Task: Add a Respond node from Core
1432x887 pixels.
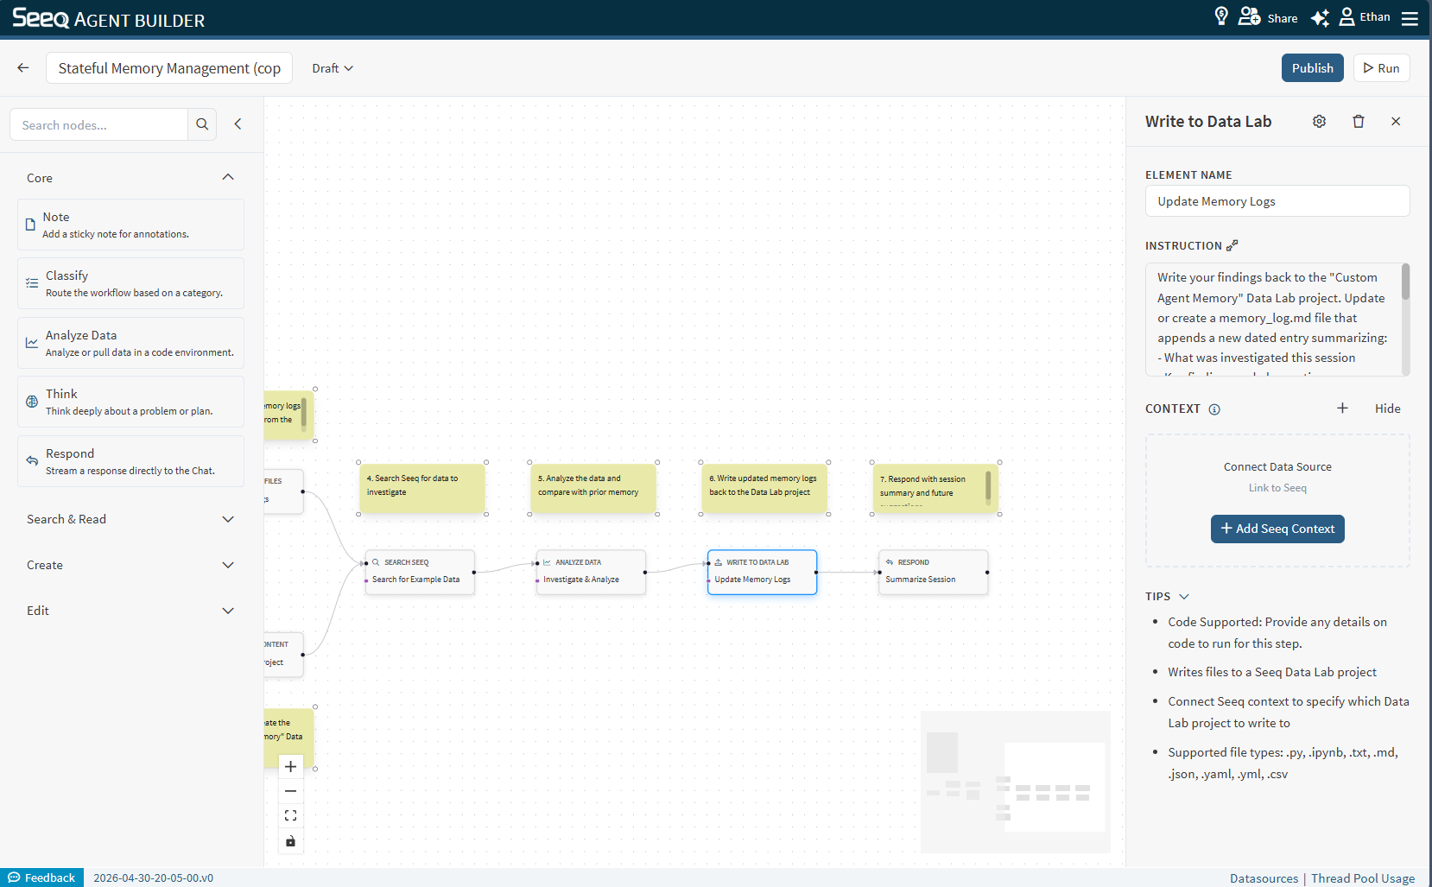Action: pyautogui.click(x=130, y=461)
